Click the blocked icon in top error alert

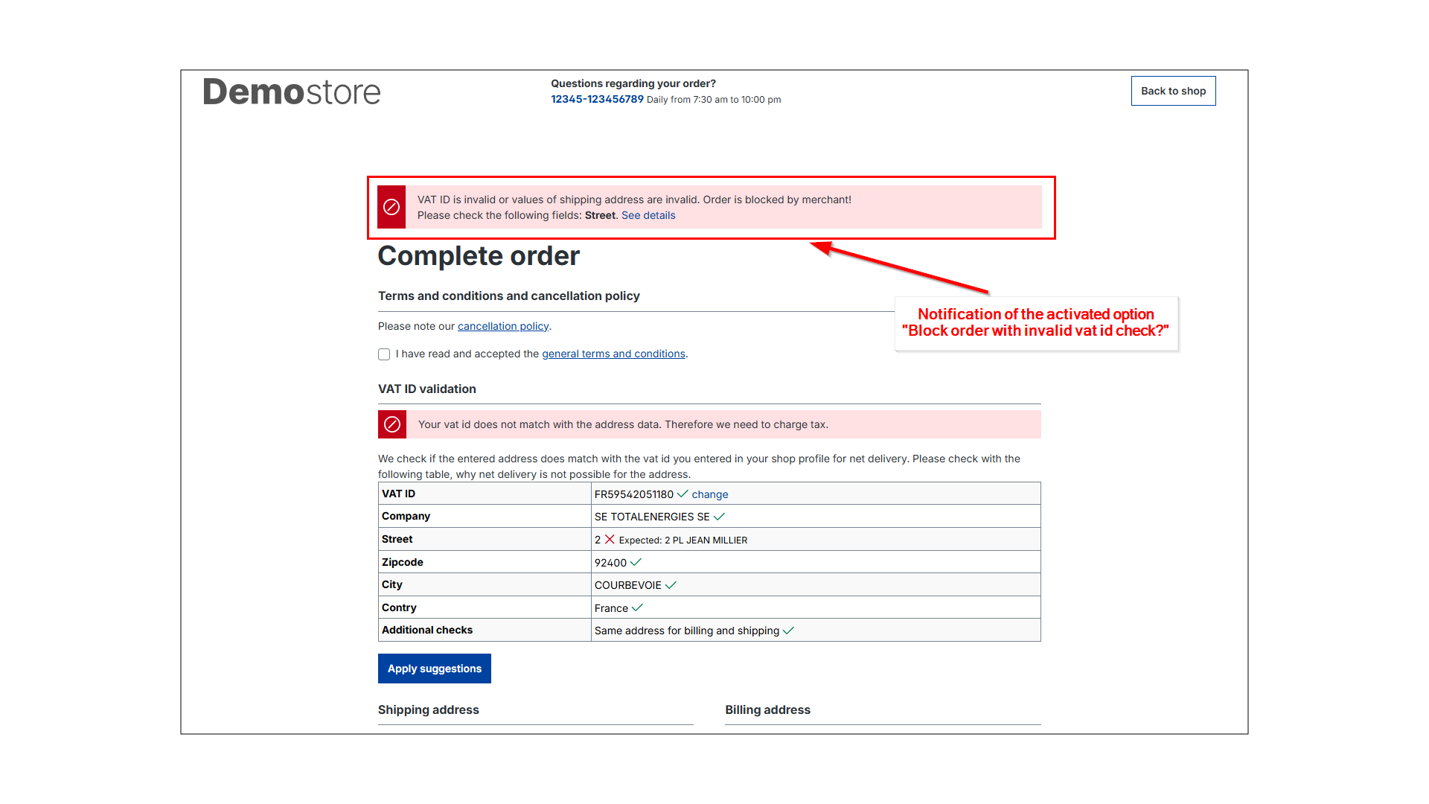click(391, 207)
